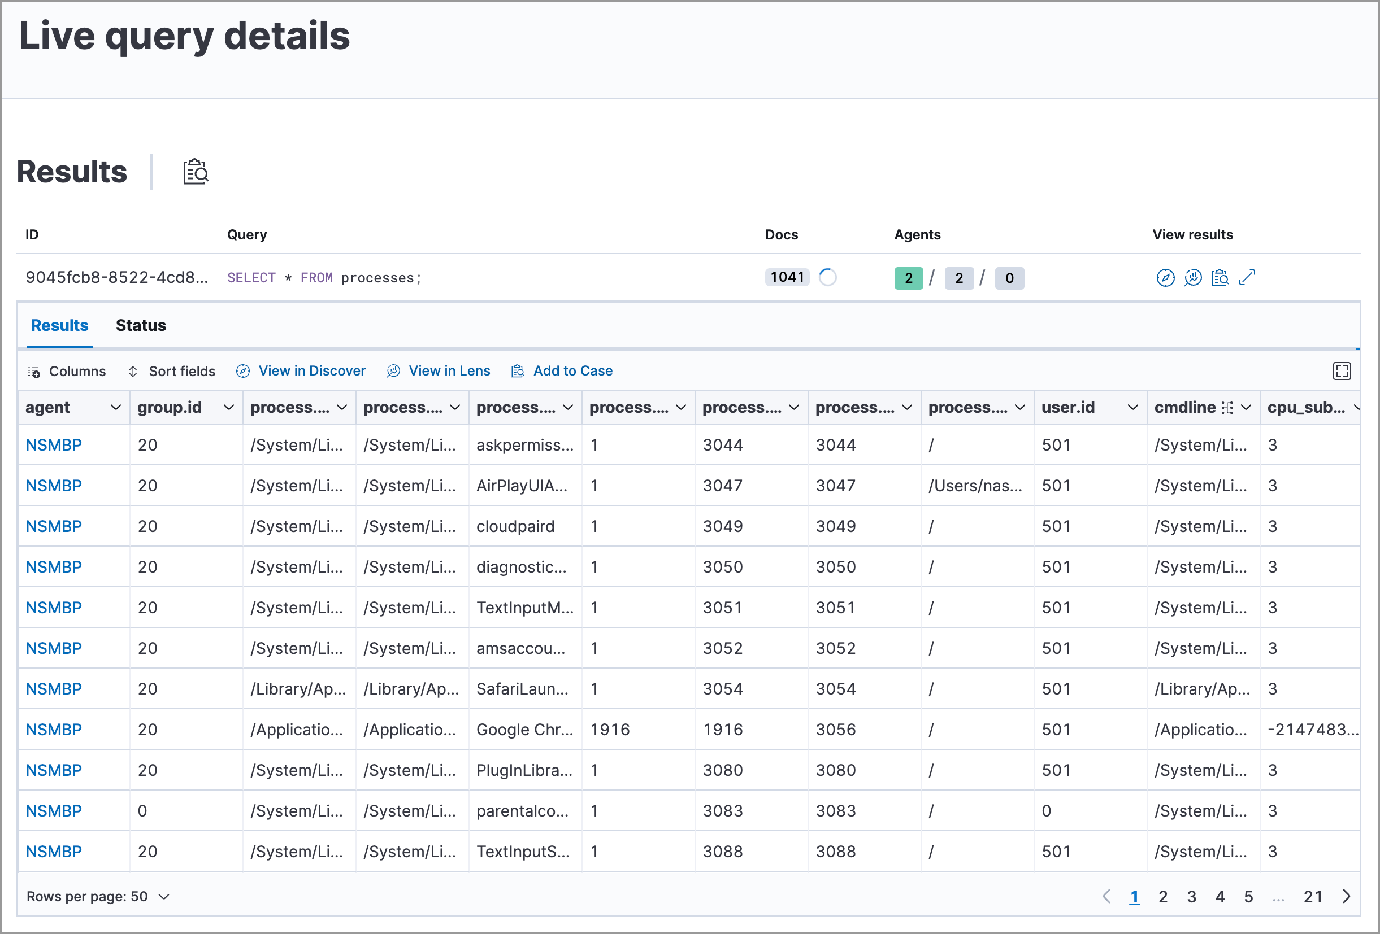Image resolution: width=1380 pixels, height=934 pixels.
Task: Click Add to Case icon in query row
Action: (x=1220, y=278)
